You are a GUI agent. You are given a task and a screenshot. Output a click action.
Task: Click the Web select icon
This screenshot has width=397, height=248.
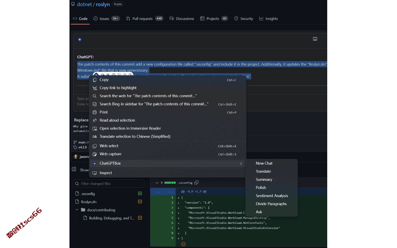pyautogui.click(x=95, y=146)
